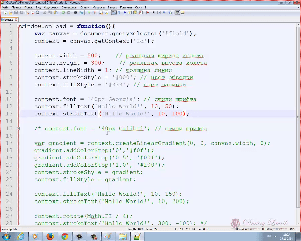This screenshot has width=301, height=241.
Task: Click the Save All toolbar icon
Action: (21, 13)
